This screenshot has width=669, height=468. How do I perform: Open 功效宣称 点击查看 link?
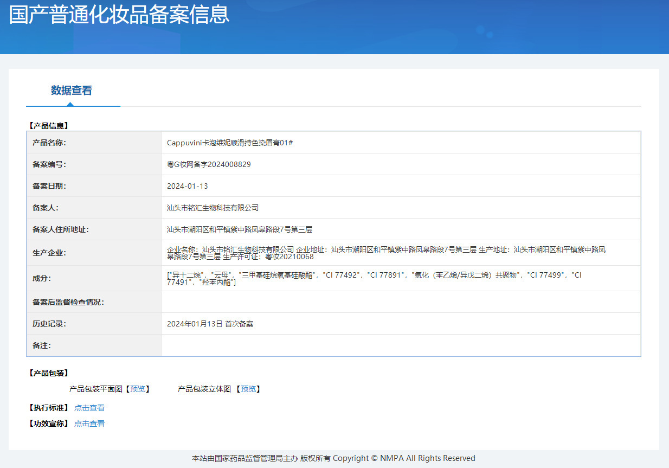(x=89, y=424)
